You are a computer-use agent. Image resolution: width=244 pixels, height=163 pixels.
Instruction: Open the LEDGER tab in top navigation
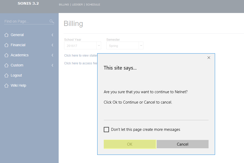(x=77, y=5)
